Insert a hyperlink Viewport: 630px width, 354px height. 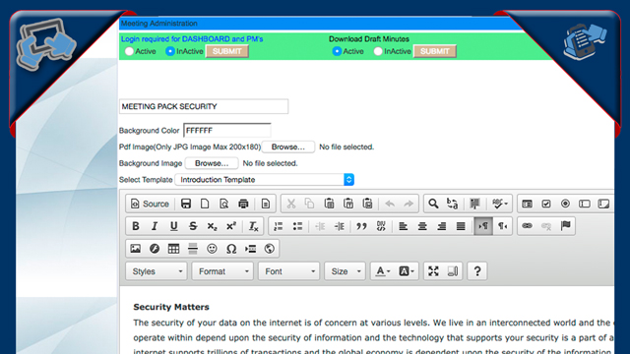pyautogui.click(x=528, y=226)
